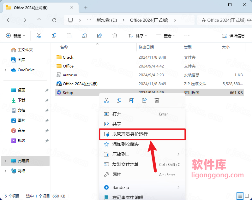Open 主文件夹 in the sidebar
The height and width of the screenshot is (200, 252).
tap(25, 50)
